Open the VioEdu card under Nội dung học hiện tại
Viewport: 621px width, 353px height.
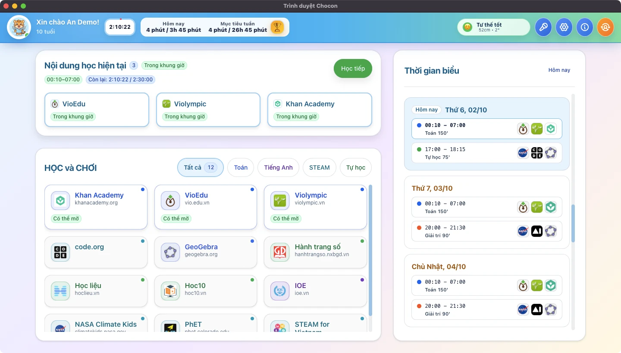click(97, 110)
